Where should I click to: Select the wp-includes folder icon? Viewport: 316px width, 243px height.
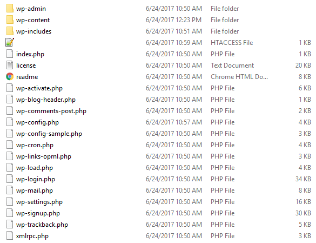pyautogui.click(x=10, y=31)
